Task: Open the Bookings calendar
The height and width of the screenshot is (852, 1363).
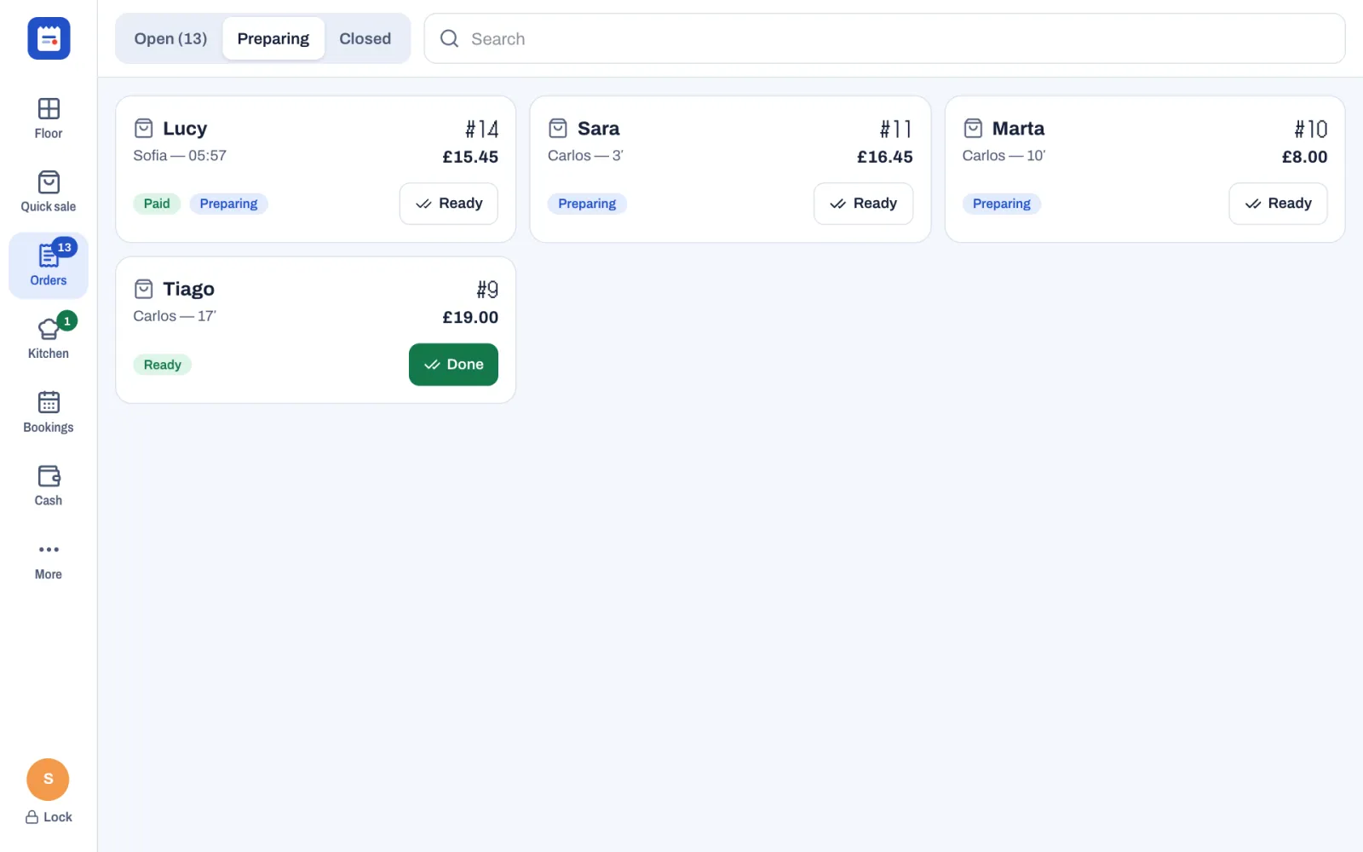Action: click(49, 412)
